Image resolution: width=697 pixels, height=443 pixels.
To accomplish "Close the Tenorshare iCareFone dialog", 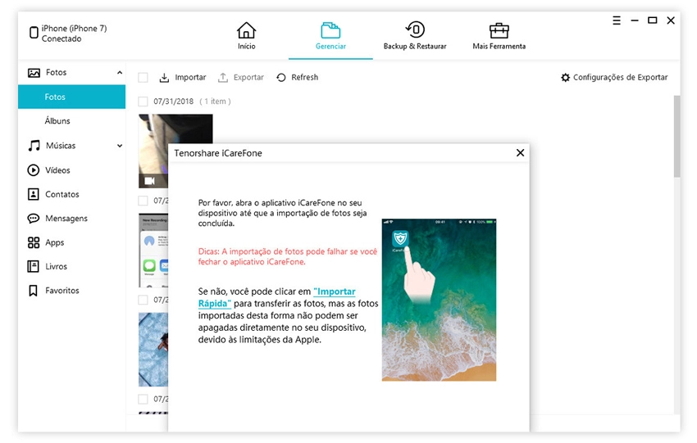I will pyautogui.click(x=520, y=152).
